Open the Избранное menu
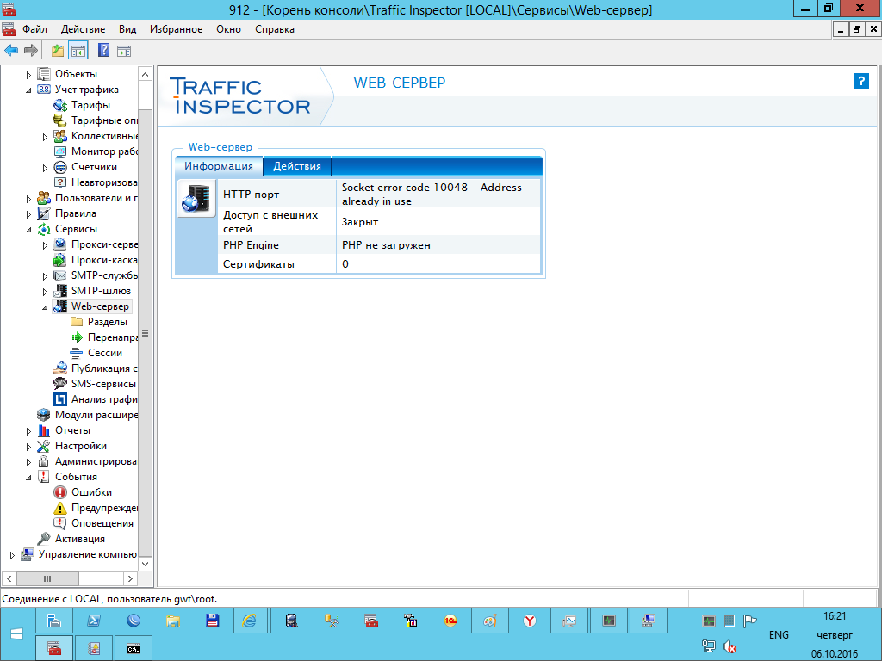882x661 pixels. (x=176, y=29)
